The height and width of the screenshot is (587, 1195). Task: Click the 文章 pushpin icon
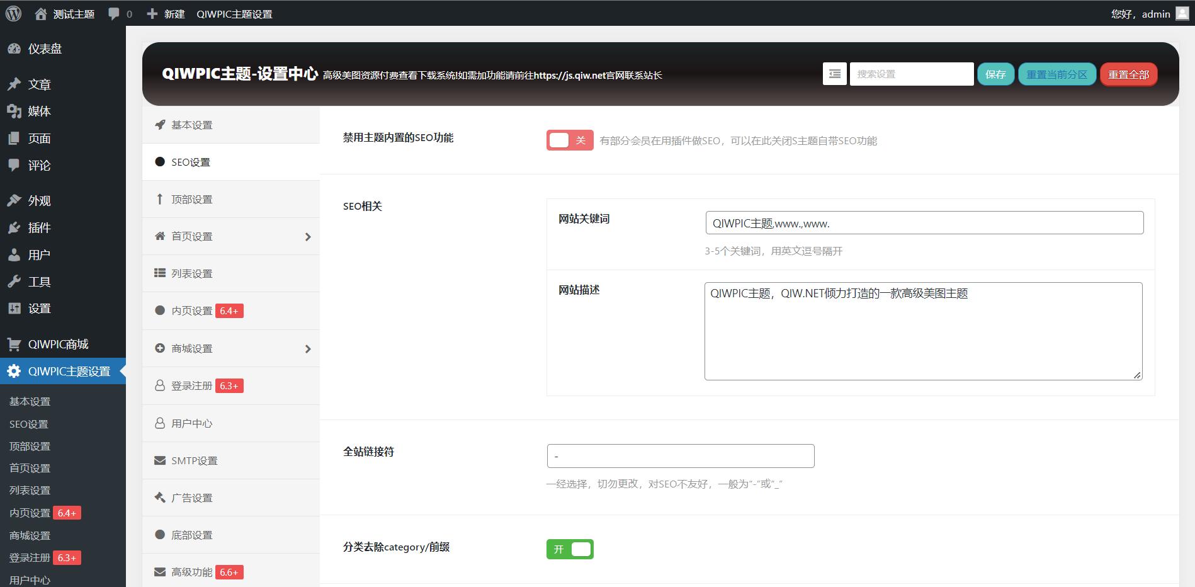coord(14,84)
